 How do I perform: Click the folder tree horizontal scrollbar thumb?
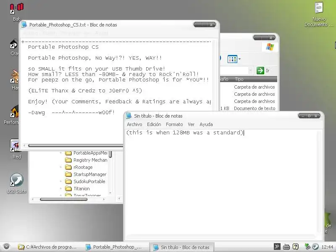click(64, 199)
